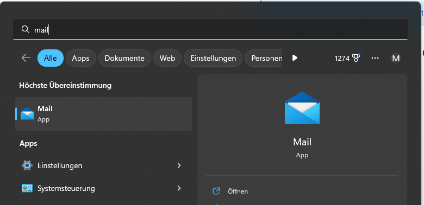Click the Öffnen external-link icon
The height and width of the screenshot is (205, 424).
(x=216, y=191)
